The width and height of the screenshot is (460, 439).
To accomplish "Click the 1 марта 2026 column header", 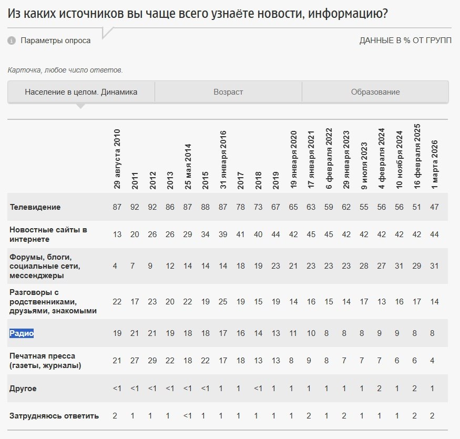I will (x=434, y=165).
